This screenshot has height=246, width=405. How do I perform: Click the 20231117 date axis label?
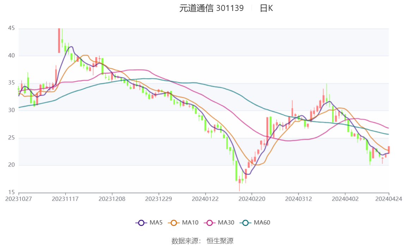[65, 199]
